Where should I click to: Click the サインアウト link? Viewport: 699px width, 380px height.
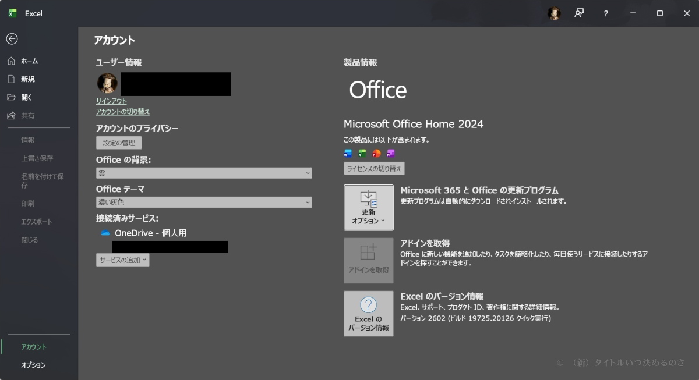point(111,101)
